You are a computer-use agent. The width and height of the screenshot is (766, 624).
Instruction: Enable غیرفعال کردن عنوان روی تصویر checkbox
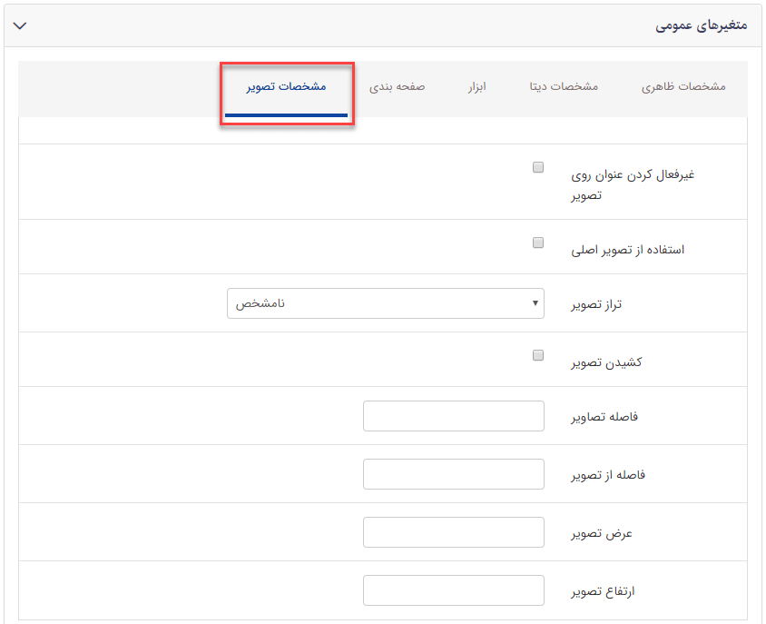pos(537,166)
